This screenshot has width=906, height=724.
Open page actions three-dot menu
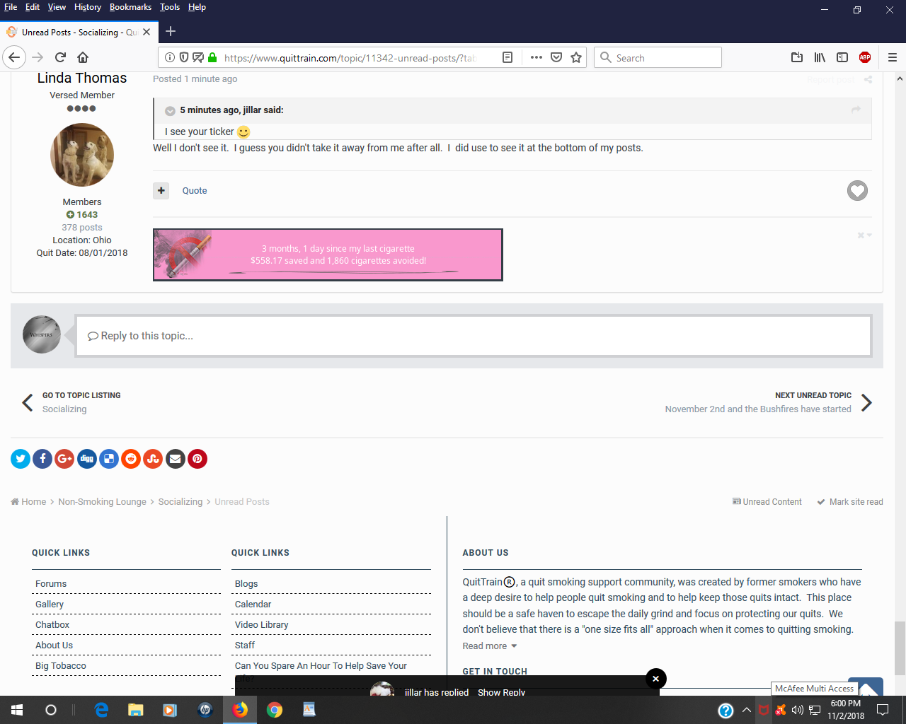point(536,58)
